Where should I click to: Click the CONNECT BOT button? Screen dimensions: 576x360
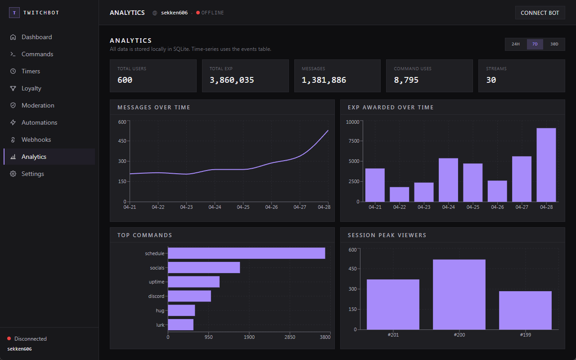tap(540, 13)
